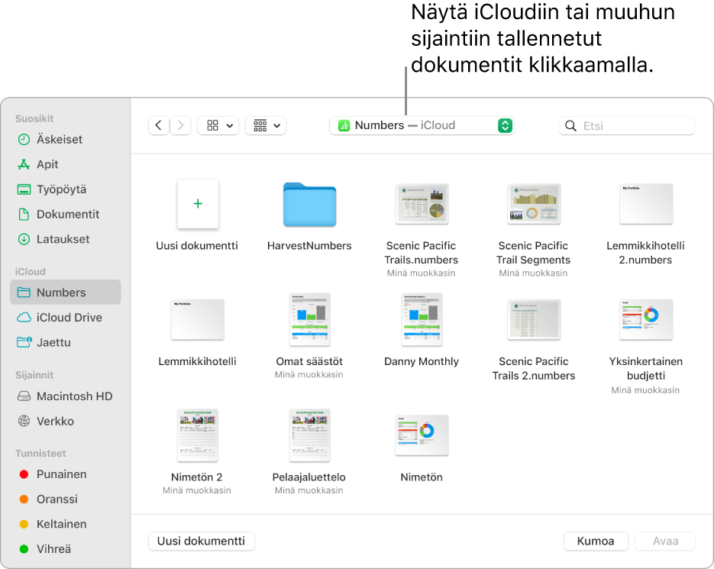Open Dokumentit in the sidebar
Image resolution: width=714 pixels, height=569 pixels.
(65, 214)
